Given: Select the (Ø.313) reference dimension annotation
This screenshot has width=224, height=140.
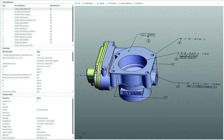Looking at the screenshot, I should [x=195, y=39].
